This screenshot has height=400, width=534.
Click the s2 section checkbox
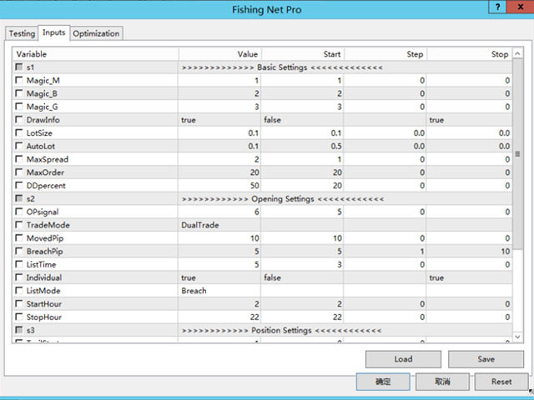pos(19,198)
